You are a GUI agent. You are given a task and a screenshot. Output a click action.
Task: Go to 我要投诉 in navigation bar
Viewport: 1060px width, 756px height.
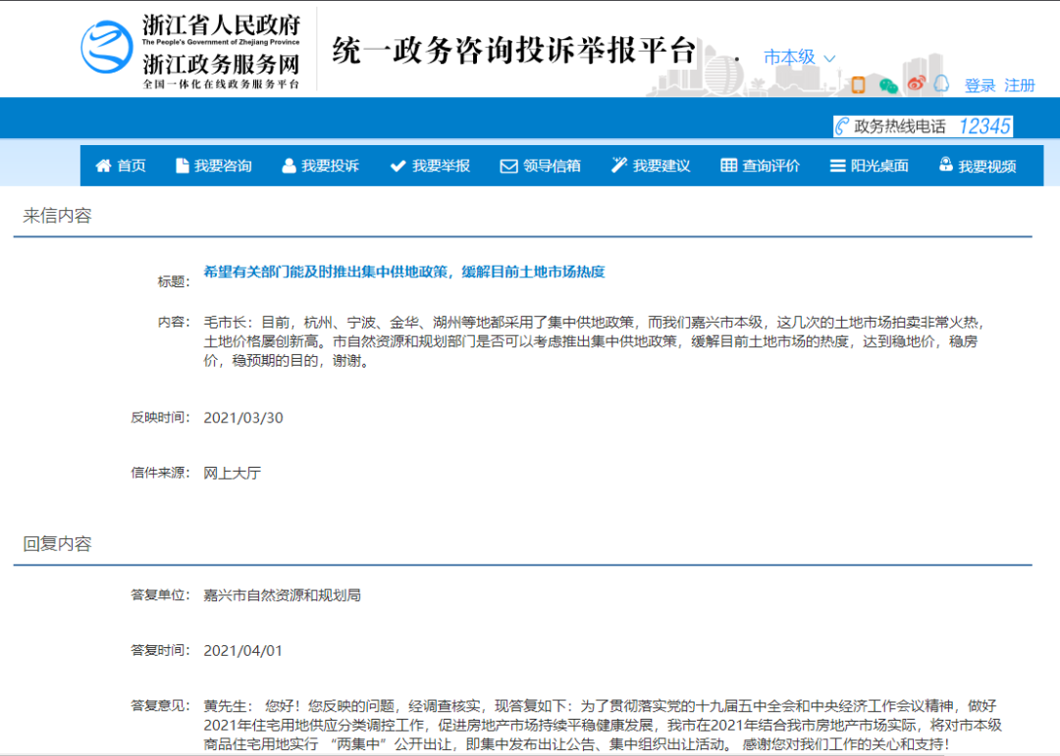point(320,166)
